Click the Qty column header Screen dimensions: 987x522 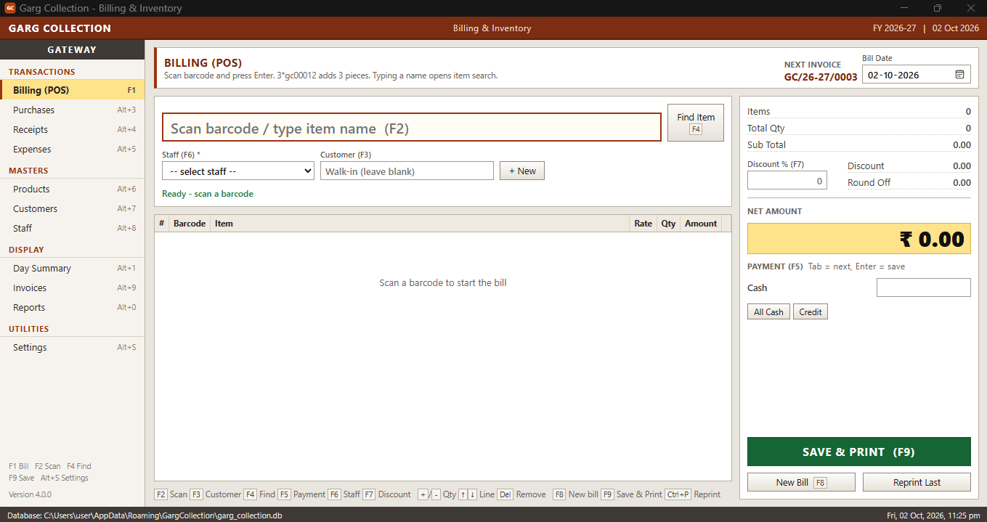[x=668, y=223]
